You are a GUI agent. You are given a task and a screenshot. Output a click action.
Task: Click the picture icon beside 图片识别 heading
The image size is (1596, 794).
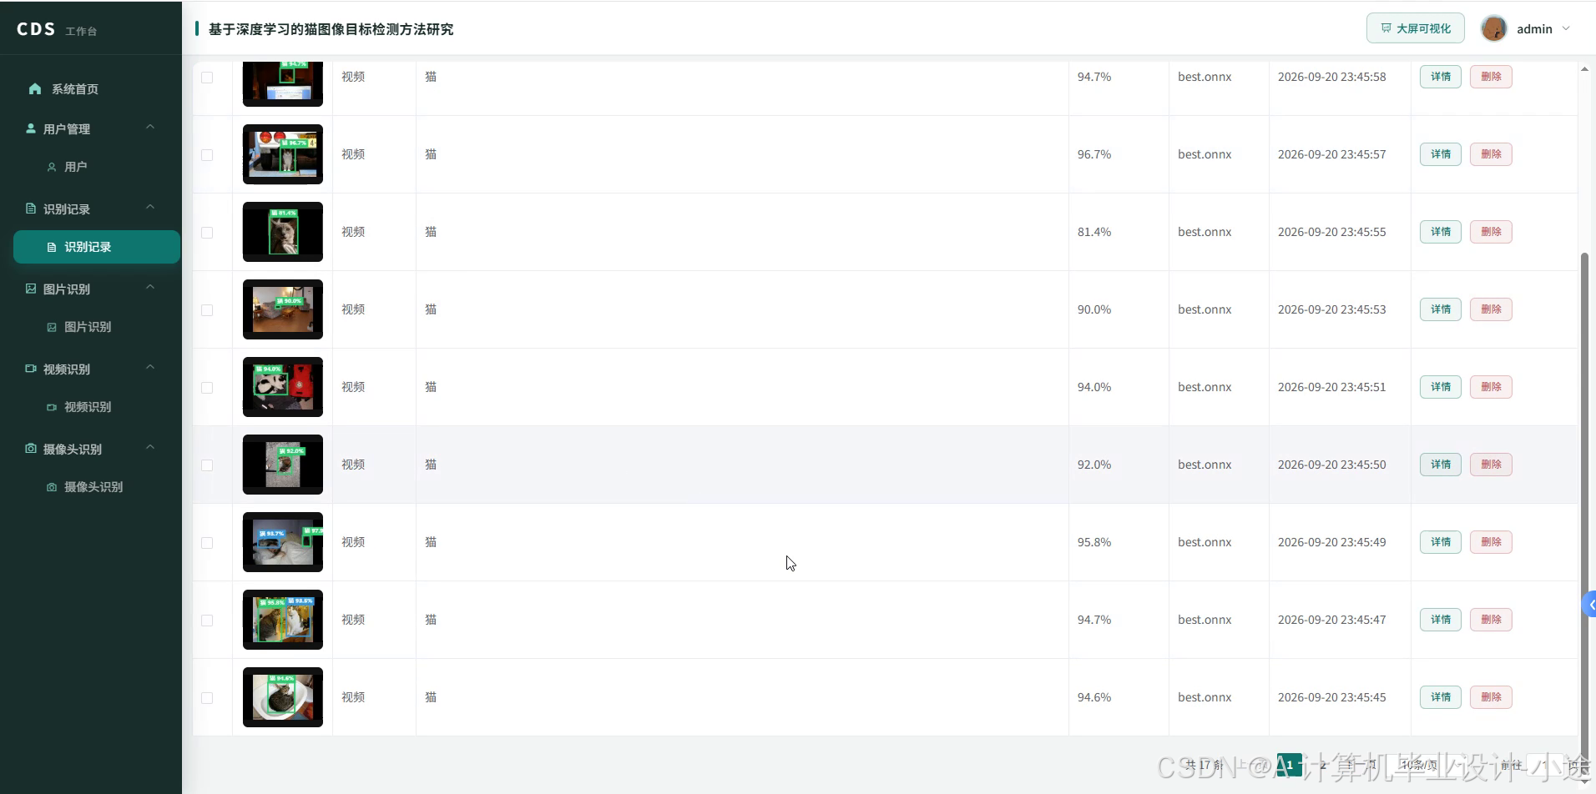point(31,289)
